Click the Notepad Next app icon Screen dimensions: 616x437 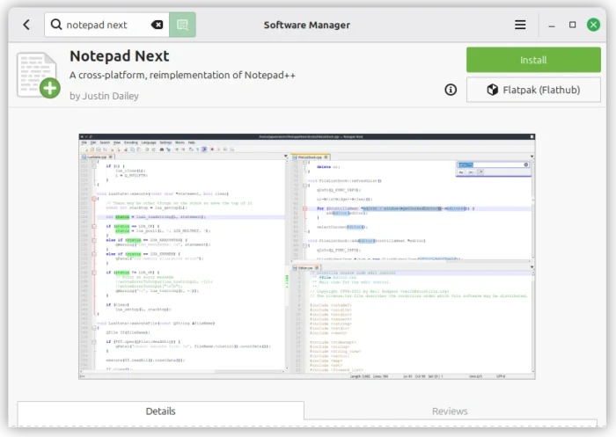(38, 75)
